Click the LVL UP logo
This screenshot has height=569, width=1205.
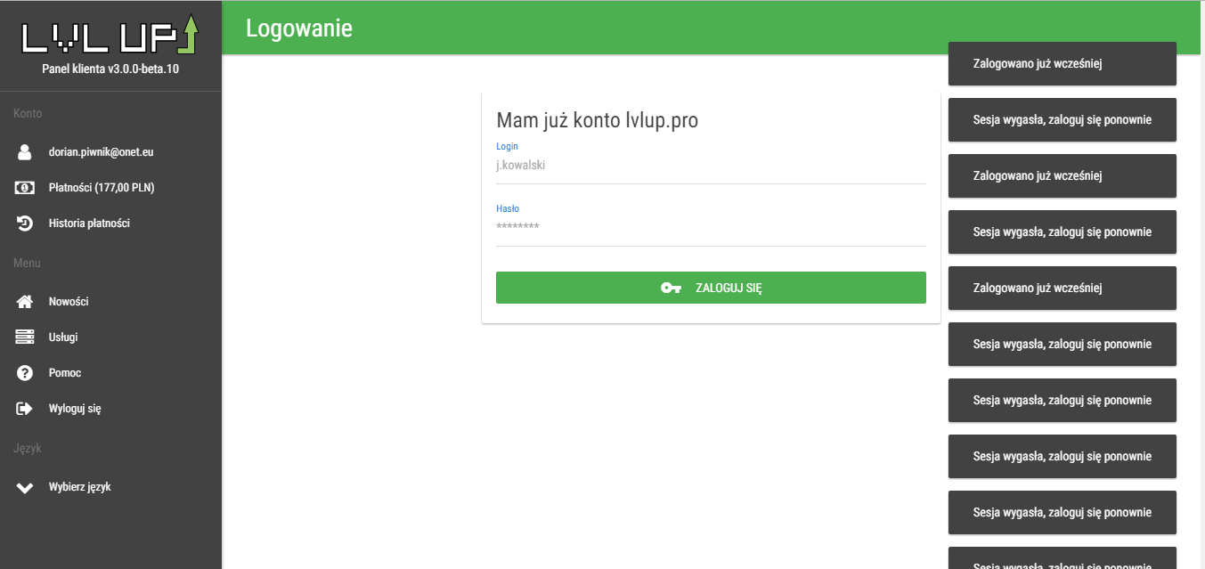click(x=110, y=35)
